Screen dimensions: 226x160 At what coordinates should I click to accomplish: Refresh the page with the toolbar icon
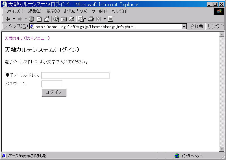pyautogui.click(x=39, y=19)
